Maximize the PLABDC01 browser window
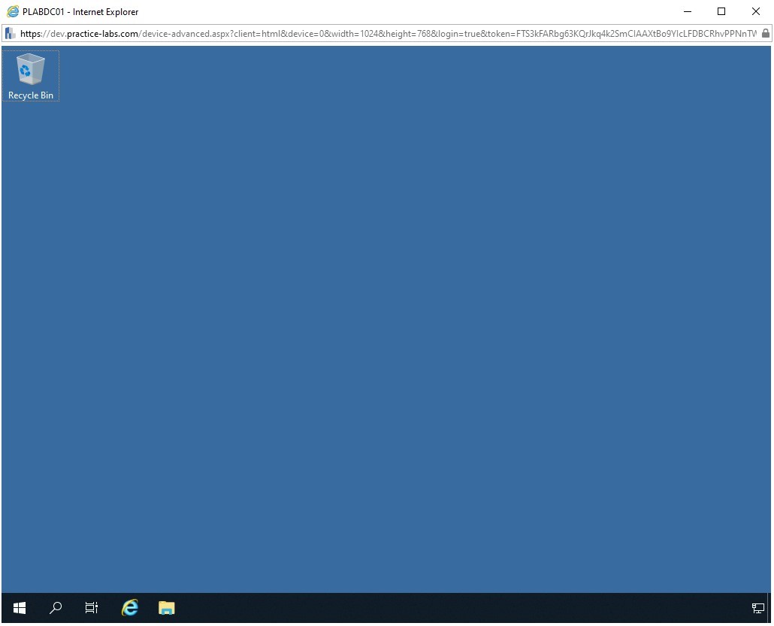 click(x=721, y=11)
